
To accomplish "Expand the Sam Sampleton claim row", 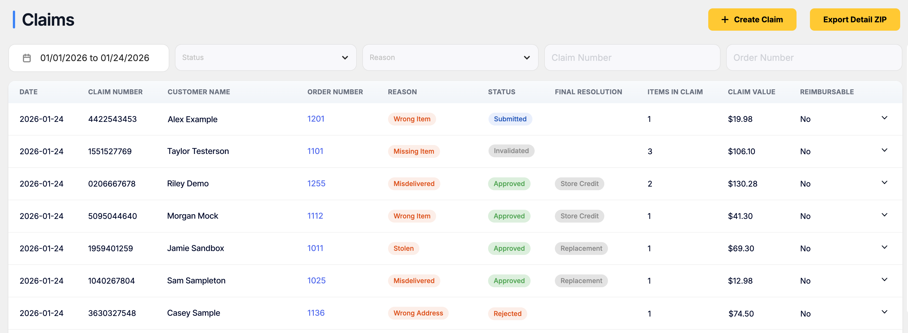I will pyautogui.click(x=884, y=280).
